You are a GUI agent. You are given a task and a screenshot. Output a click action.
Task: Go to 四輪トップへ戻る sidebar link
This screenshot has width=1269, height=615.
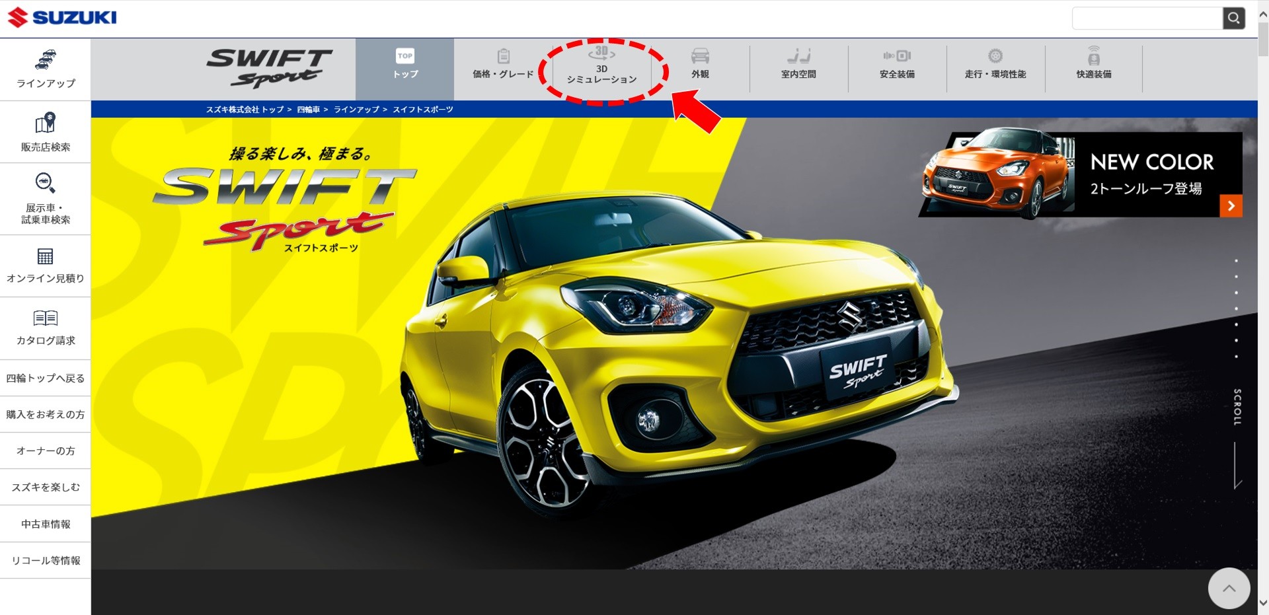click(x=46, y=378)
